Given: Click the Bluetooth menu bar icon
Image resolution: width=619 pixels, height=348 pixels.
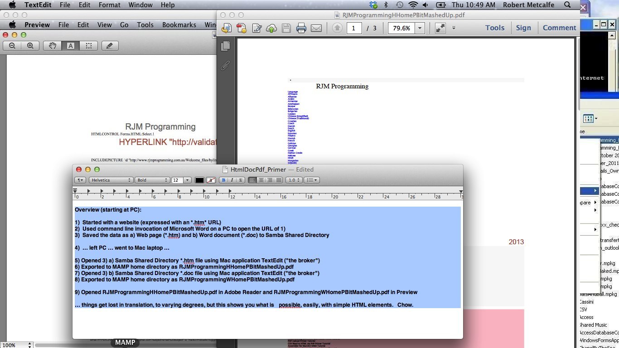Looking at the screenshot, I should 387,5.
